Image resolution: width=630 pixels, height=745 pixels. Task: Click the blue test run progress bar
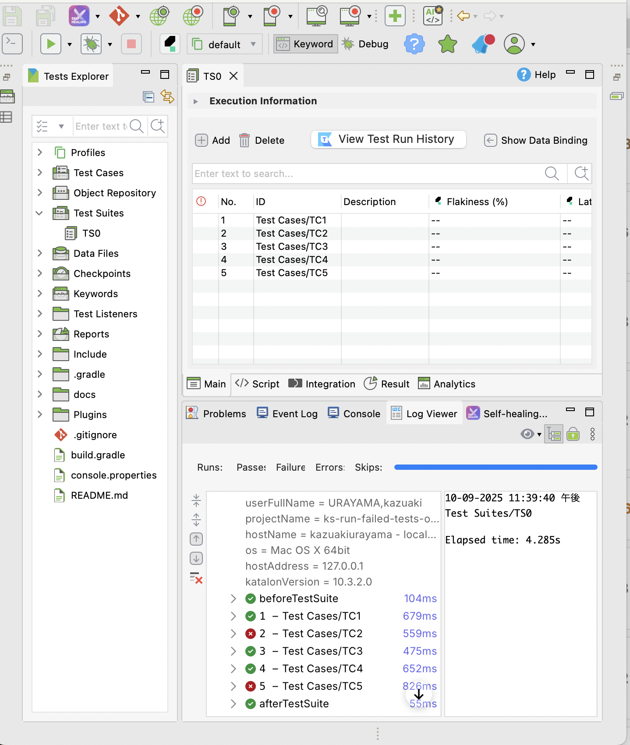pos(496,467)
